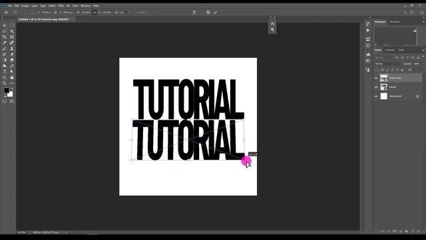Switch to the Navigator tab
Screen dimensions: 426x240
point(395,22)
